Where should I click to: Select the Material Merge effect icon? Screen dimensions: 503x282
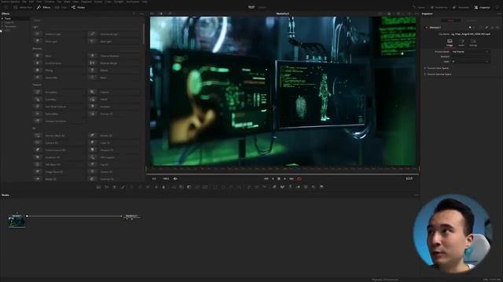(x=93, y=63)
